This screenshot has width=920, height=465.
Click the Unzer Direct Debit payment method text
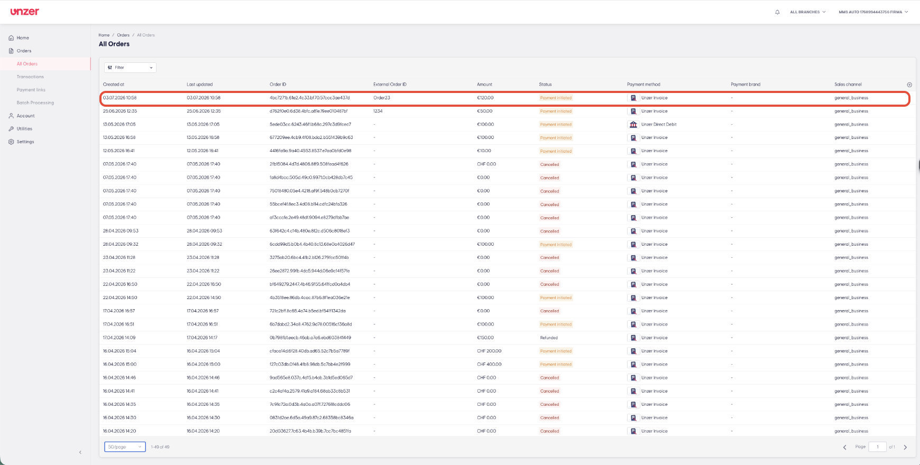(659, 125)
